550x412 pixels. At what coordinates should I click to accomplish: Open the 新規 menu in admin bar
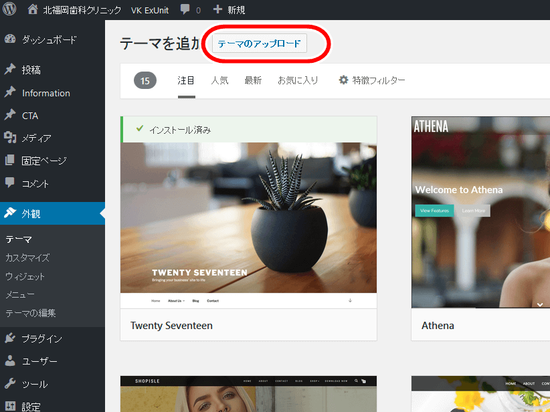point(236,10)
